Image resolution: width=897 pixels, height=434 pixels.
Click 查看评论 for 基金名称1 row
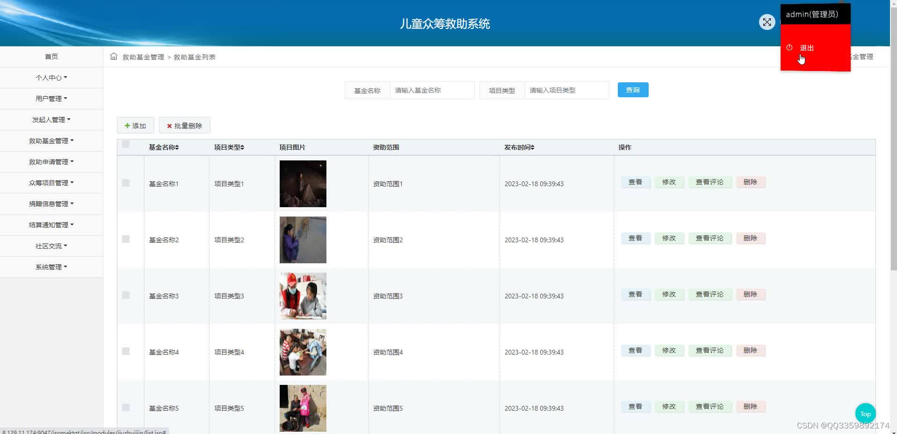click(710, 182)
